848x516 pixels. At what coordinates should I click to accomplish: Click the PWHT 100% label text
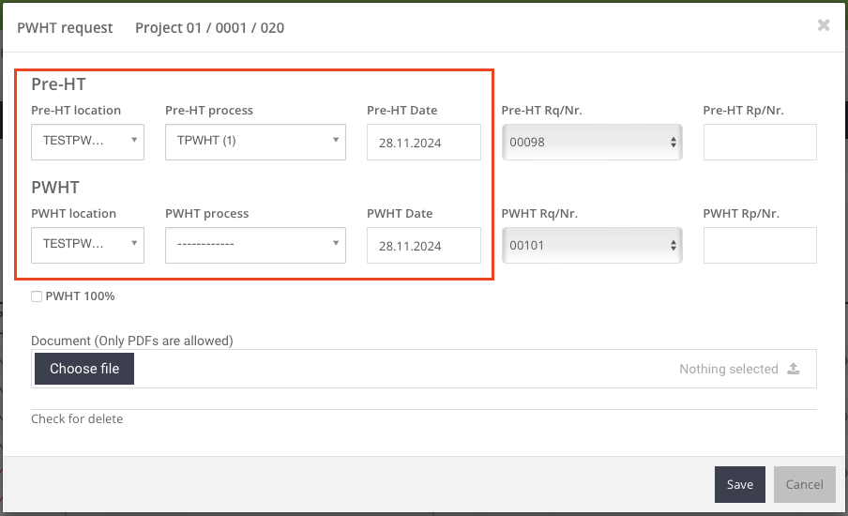pyautogui.click(x=80, y=296)
